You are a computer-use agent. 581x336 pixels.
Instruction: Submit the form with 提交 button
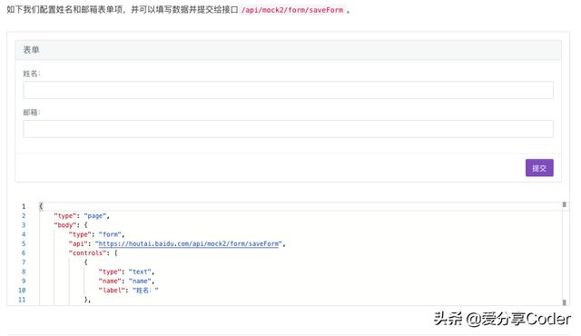(539, 168)
